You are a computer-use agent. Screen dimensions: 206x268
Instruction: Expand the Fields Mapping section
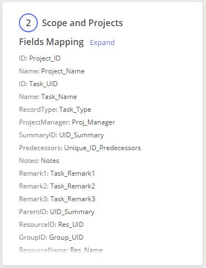coord(102,42)
